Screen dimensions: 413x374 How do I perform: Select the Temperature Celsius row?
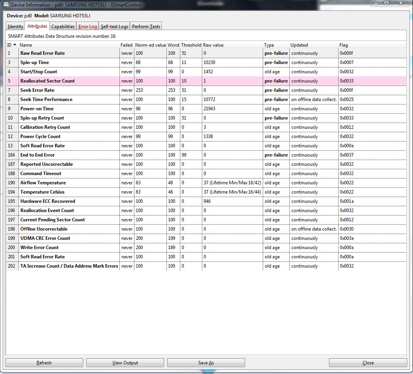click(206, 192)
